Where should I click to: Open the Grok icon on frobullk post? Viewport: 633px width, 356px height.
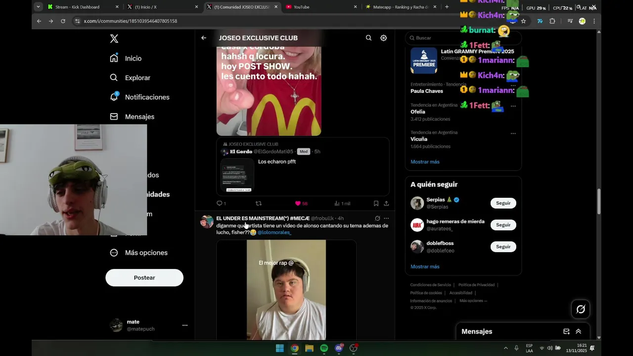tap(377, 218)
